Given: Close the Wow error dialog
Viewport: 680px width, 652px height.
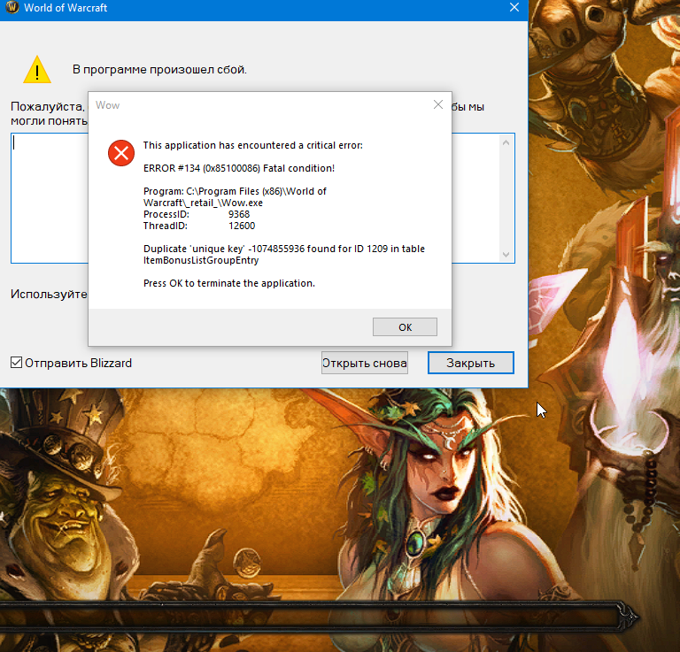Looking at the screenshot, I should click(x=438, y=104).
